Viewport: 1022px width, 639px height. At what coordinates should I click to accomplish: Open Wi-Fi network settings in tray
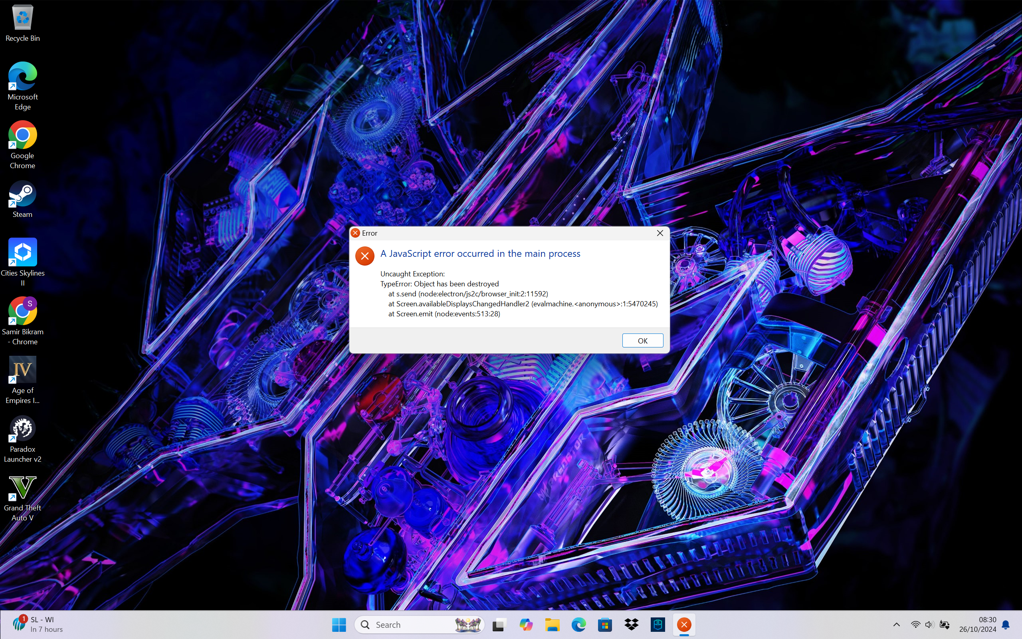click(915, 625)
